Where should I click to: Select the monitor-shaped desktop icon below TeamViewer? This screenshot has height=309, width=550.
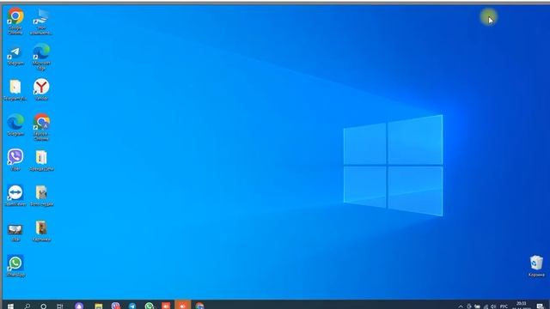[15, 233]
